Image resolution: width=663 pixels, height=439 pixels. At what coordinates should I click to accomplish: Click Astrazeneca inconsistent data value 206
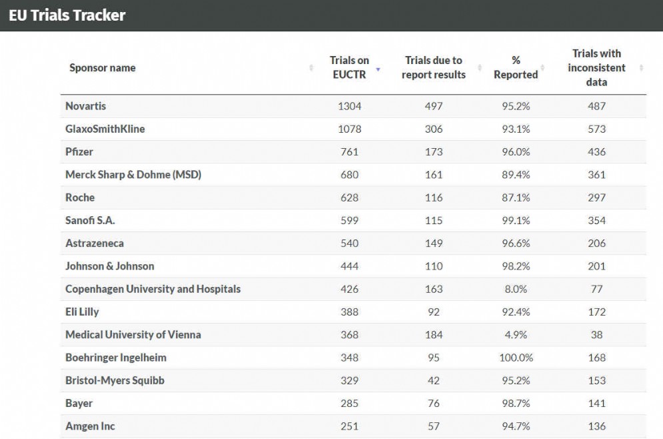(x=596, y=243)
